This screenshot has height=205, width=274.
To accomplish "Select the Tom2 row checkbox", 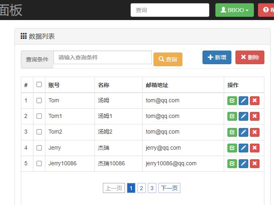I will point(39,132).
